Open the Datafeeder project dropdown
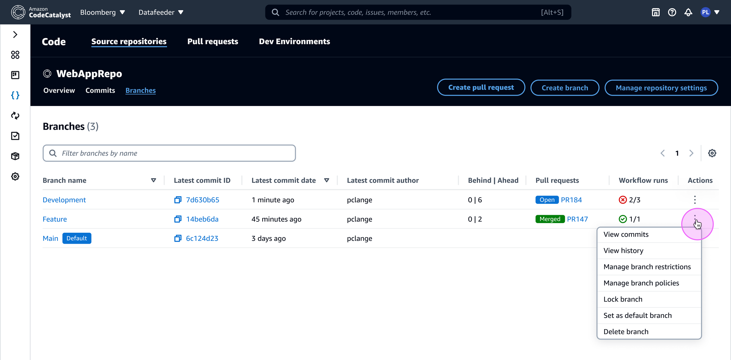 click(x=161, y=12)
